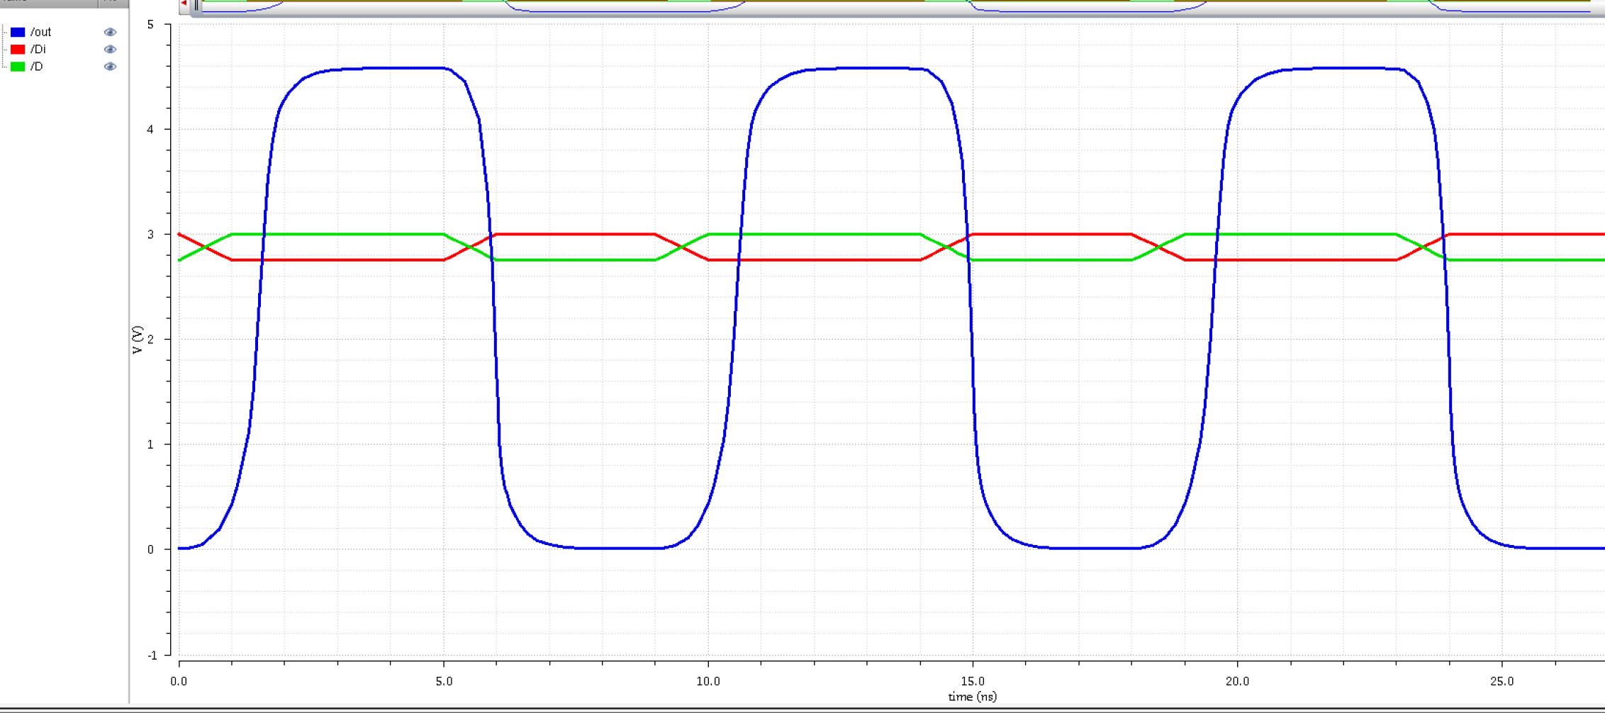Click the red left arrow on overview strip
Viewport: 1605px width, 713px height.
[x=184, y=4]
